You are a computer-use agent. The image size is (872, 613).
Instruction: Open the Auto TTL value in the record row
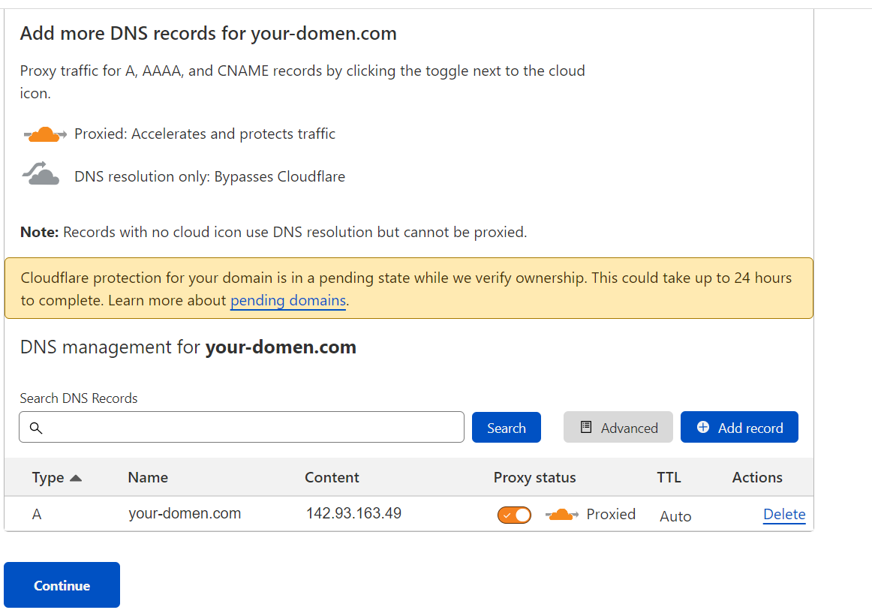click(x=675, y=516)
